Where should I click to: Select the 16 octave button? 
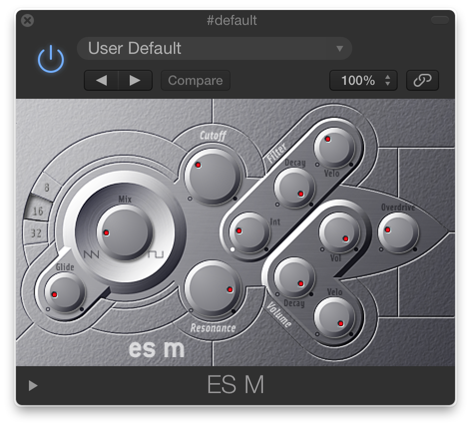[38, 211]
